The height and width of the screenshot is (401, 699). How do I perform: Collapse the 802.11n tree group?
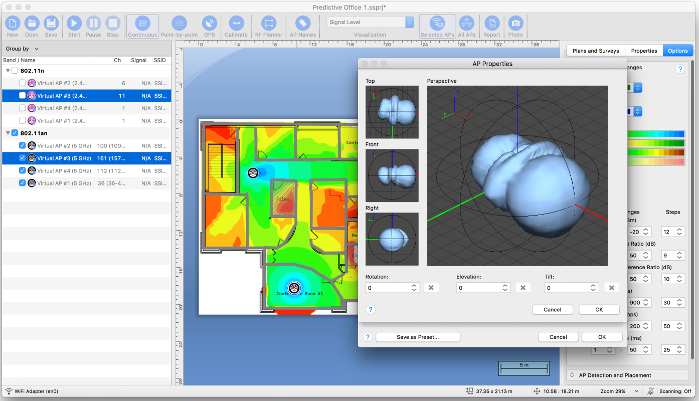[8, 70]
